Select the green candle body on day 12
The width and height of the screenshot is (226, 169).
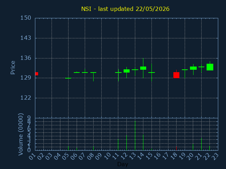coord(126,71)
